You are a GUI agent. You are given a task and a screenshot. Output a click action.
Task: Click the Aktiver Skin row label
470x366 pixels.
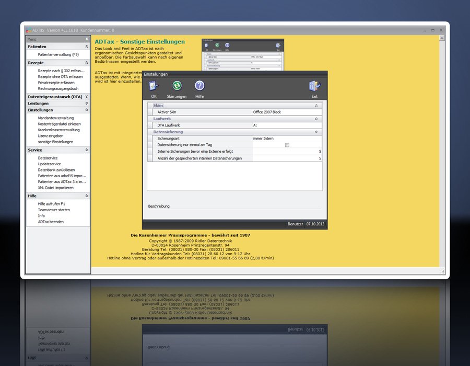167,112
